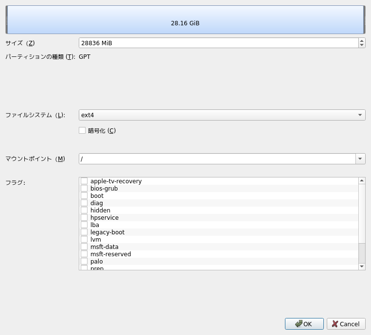The width and height of the screenshot is (371, 335).
Task: Check the boot flag
Action: 84,196
